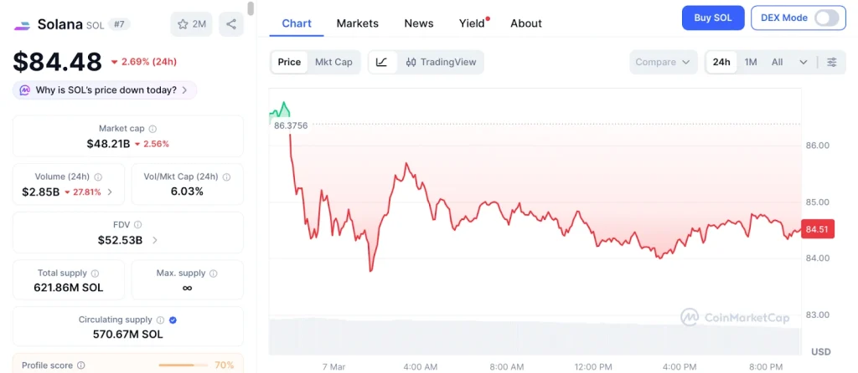
Task: Click the Total supply info icon
Action: click(x=95, y=273)
